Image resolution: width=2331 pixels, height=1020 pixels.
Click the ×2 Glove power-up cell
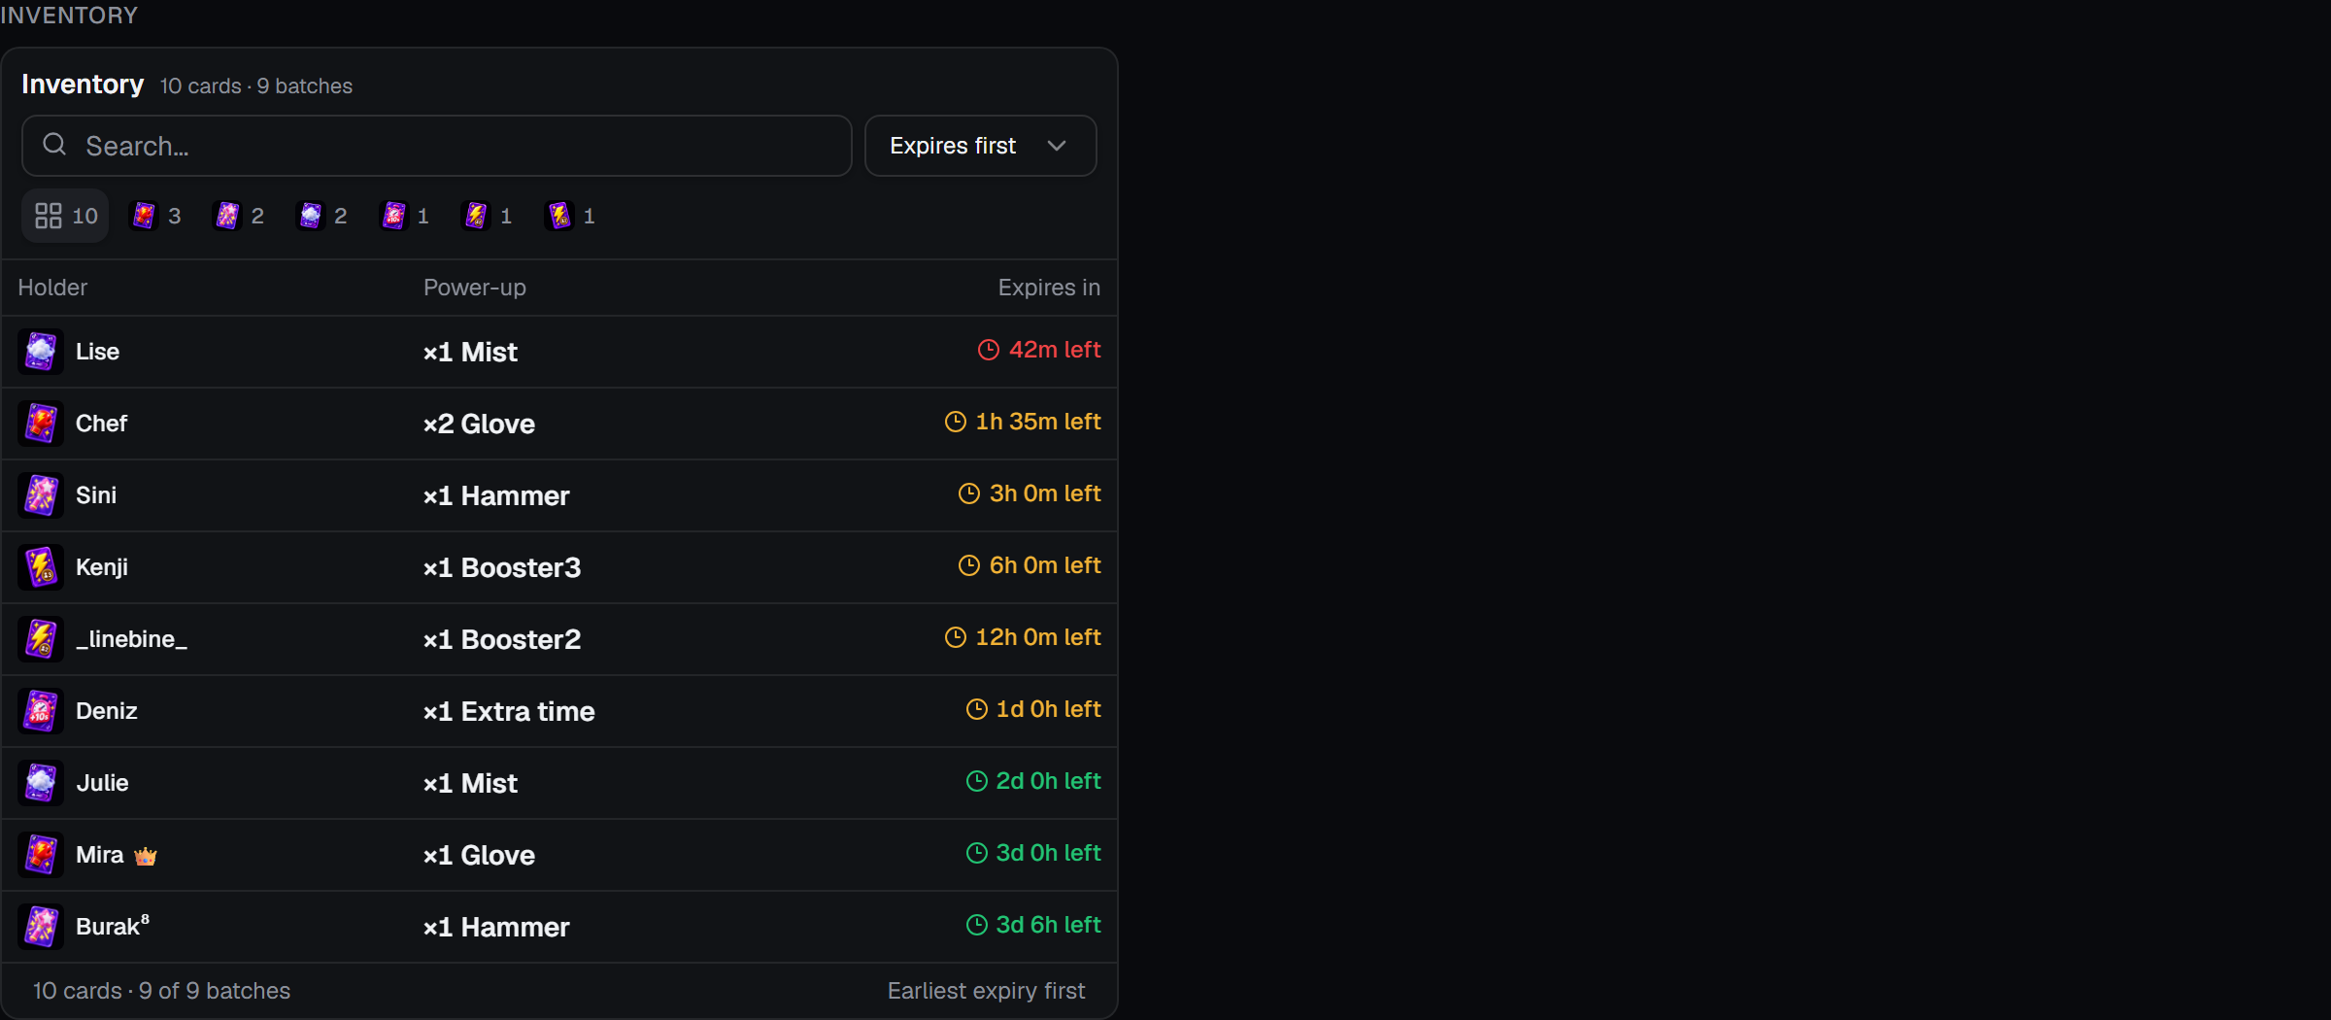pyautogui.click(x=479, y=424)
